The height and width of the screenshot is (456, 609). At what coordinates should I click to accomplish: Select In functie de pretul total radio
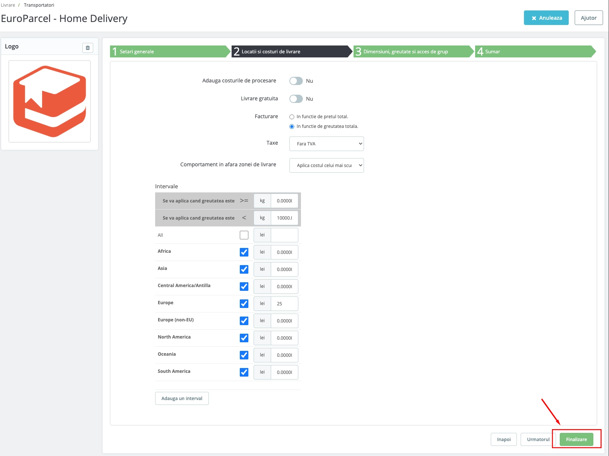(292, 117)
